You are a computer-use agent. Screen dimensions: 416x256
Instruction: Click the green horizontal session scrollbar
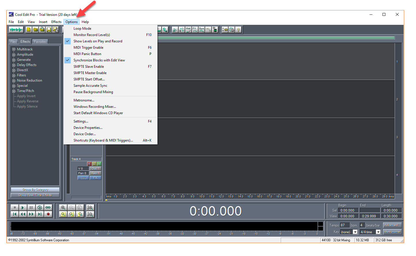coord(276,38)
